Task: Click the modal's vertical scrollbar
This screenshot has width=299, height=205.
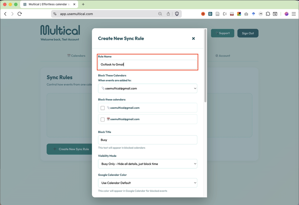Action: tap(205, 65)
